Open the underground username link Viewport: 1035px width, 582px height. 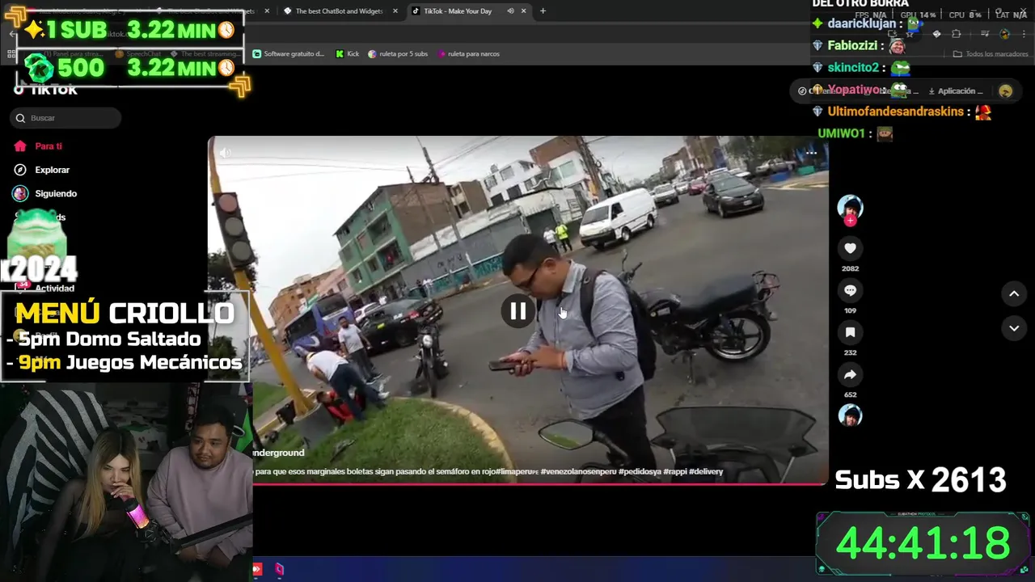279,453
